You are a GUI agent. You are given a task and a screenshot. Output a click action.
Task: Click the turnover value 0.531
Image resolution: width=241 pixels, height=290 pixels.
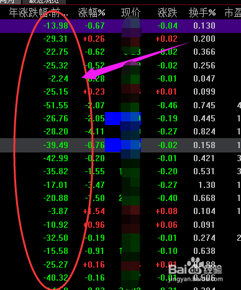pos(204,171)
